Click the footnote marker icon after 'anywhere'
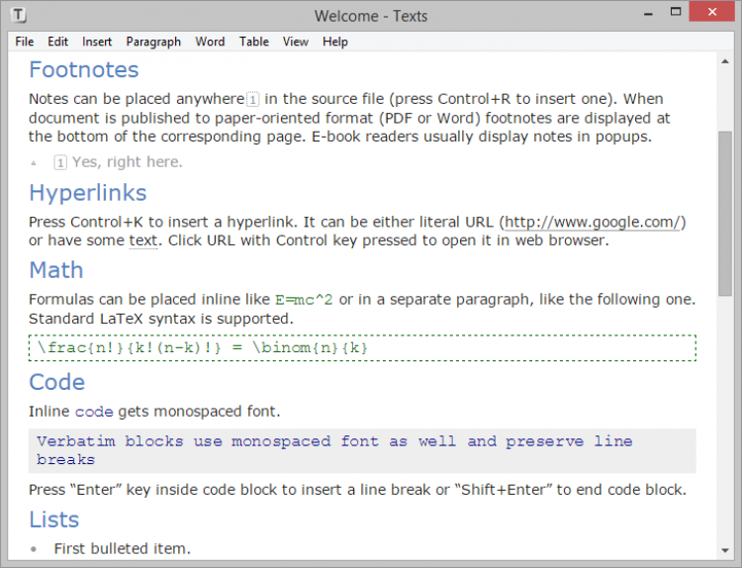 pyautogui.click(x=253, y=99)
